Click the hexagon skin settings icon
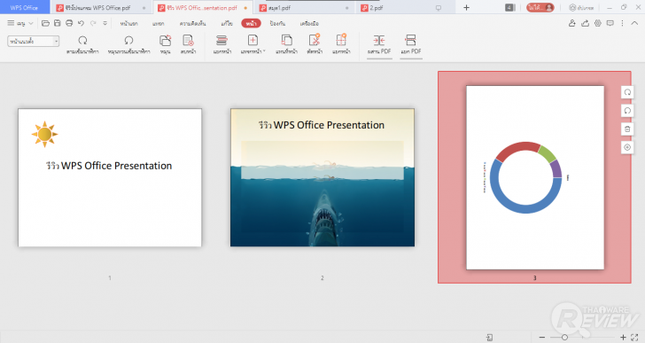Image resolution: width=645 pixels, height=343 pixels. click(x=598, y=23)
